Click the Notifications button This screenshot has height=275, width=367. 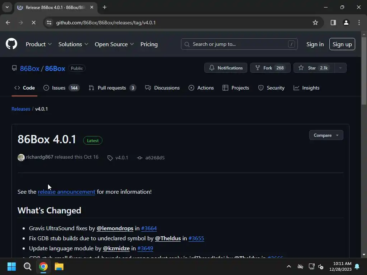tap(226, 68)
